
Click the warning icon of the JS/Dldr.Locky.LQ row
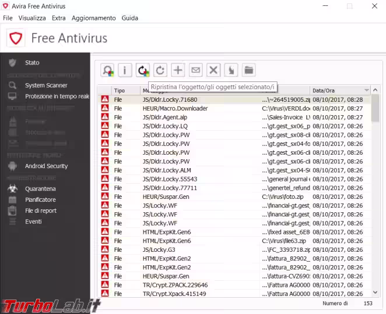pyautogui.click(x=105, y=126)
